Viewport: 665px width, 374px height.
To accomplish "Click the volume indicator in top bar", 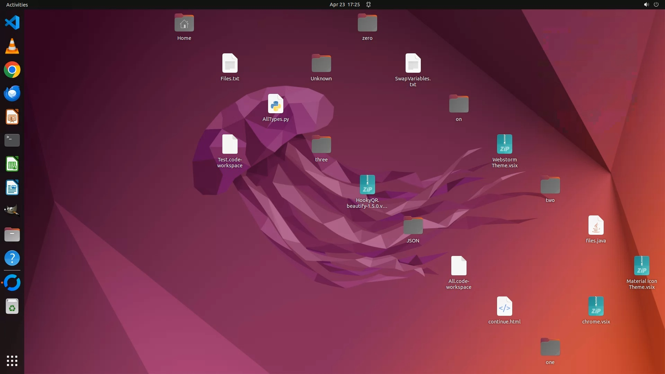I will tap(646, 5).
